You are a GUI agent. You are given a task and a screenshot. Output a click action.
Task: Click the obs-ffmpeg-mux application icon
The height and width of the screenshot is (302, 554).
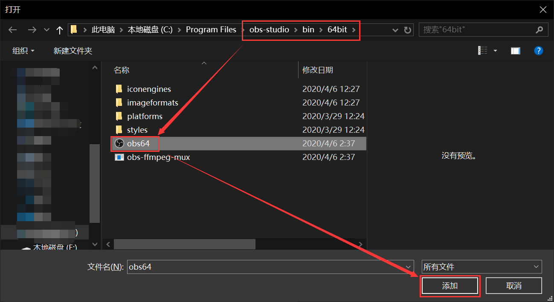(119, 157)
